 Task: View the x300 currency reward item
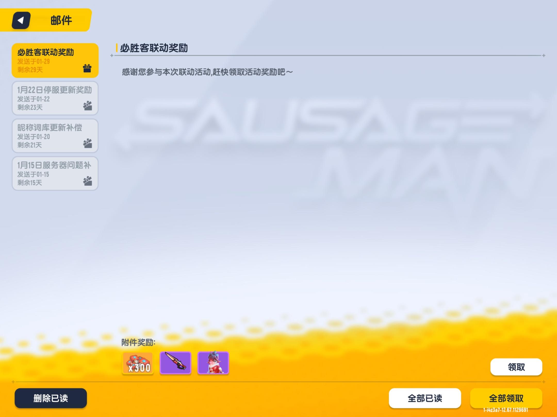138,363
